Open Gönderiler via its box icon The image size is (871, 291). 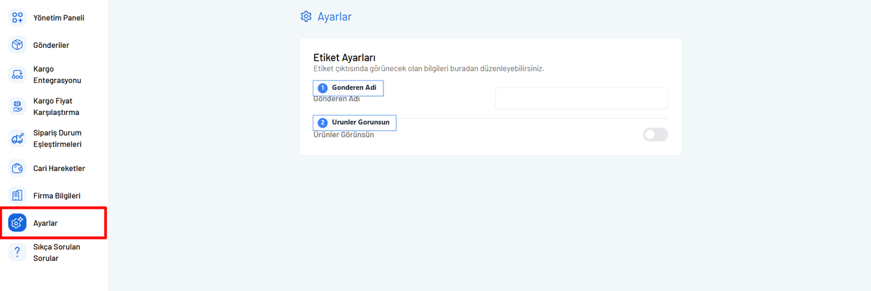coord(17,45)
